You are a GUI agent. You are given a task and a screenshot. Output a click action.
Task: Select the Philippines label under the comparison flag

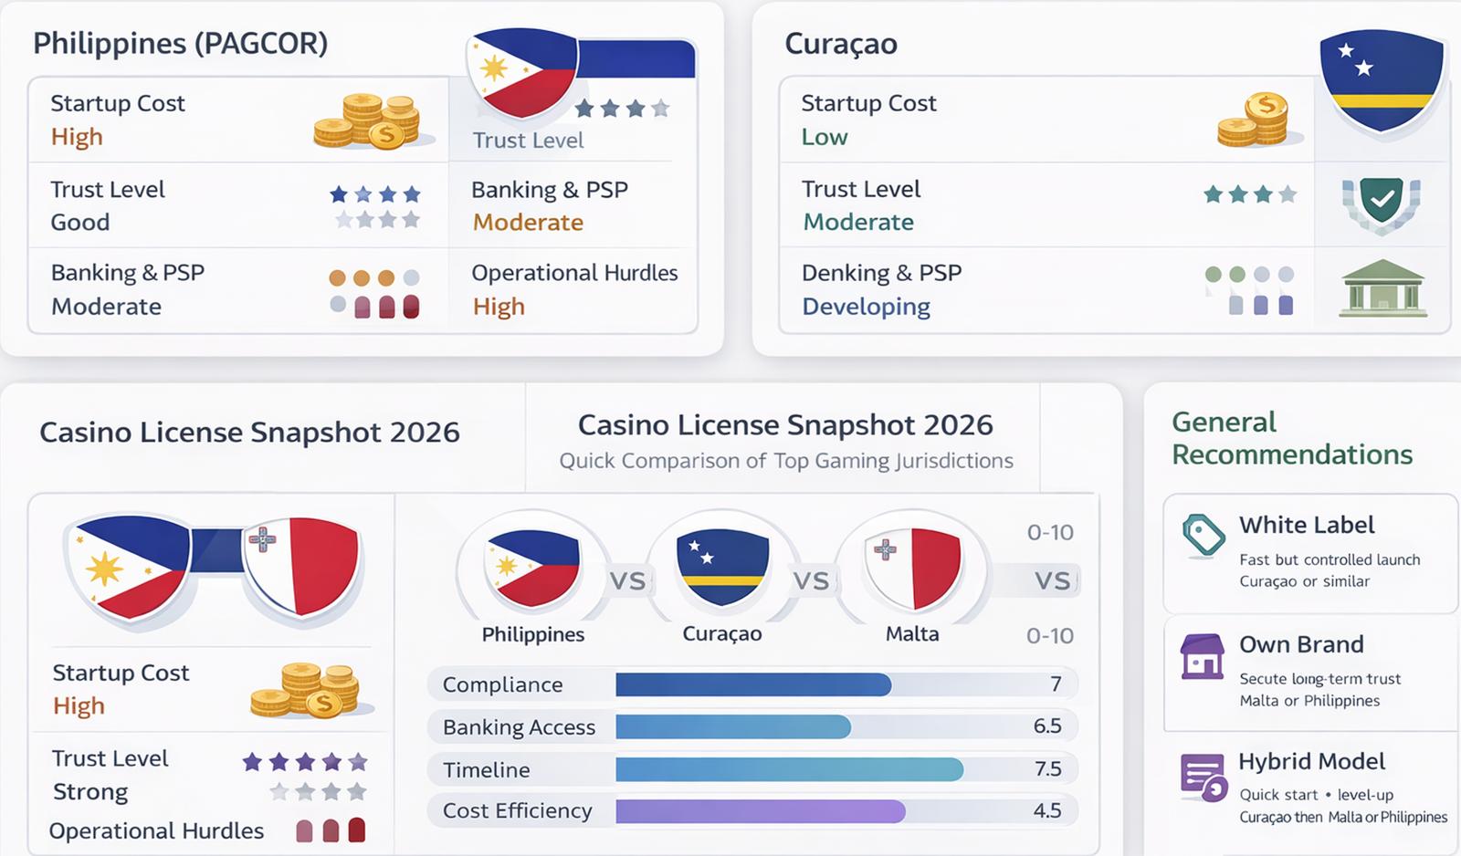533,634
